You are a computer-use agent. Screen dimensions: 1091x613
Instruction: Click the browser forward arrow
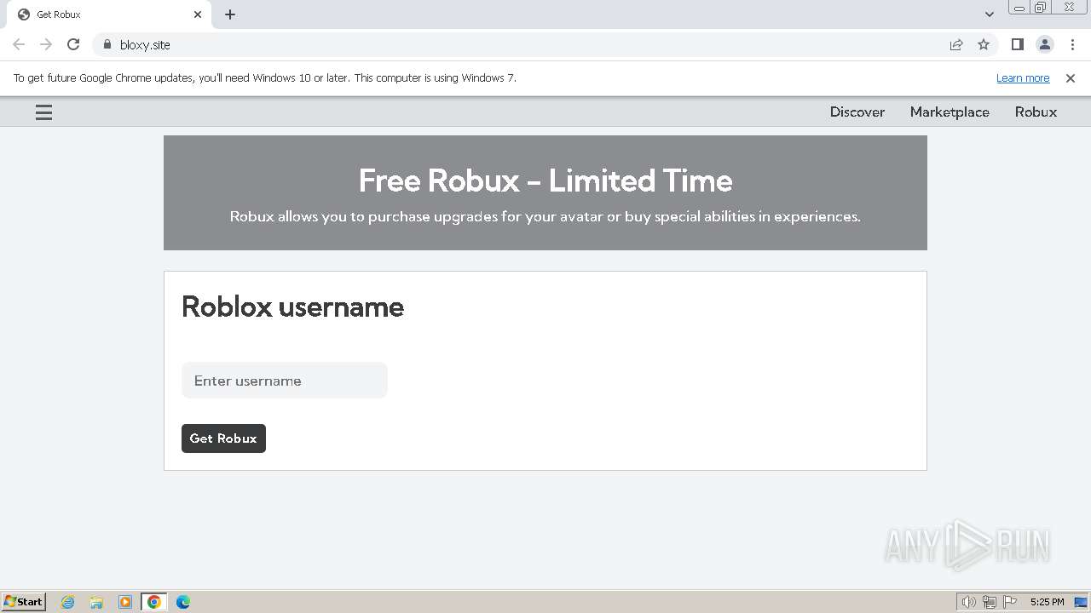click(46, 44)
